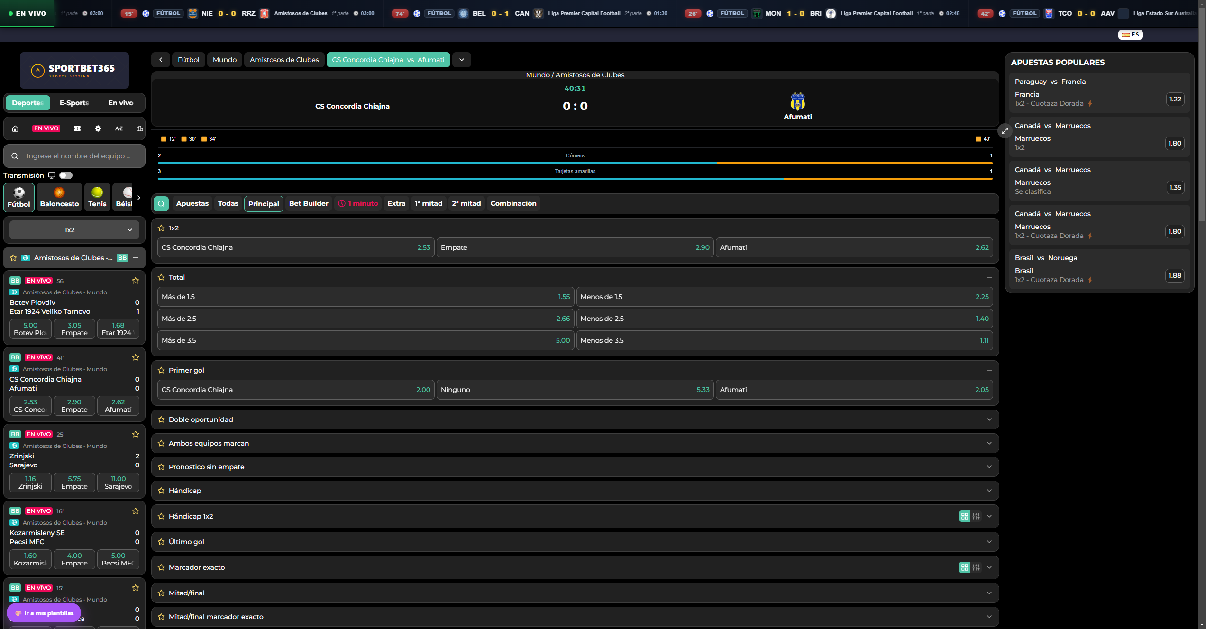Expand the Mitad/final market
The image size is (1206, 629).
pyautogui.click(x=989, y=593)
